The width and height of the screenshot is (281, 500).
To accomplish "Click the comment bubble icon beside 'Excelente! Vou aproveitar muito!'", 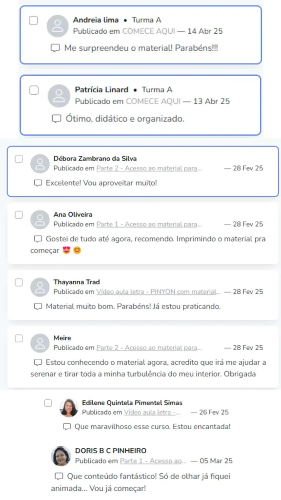I will point(38,183).
